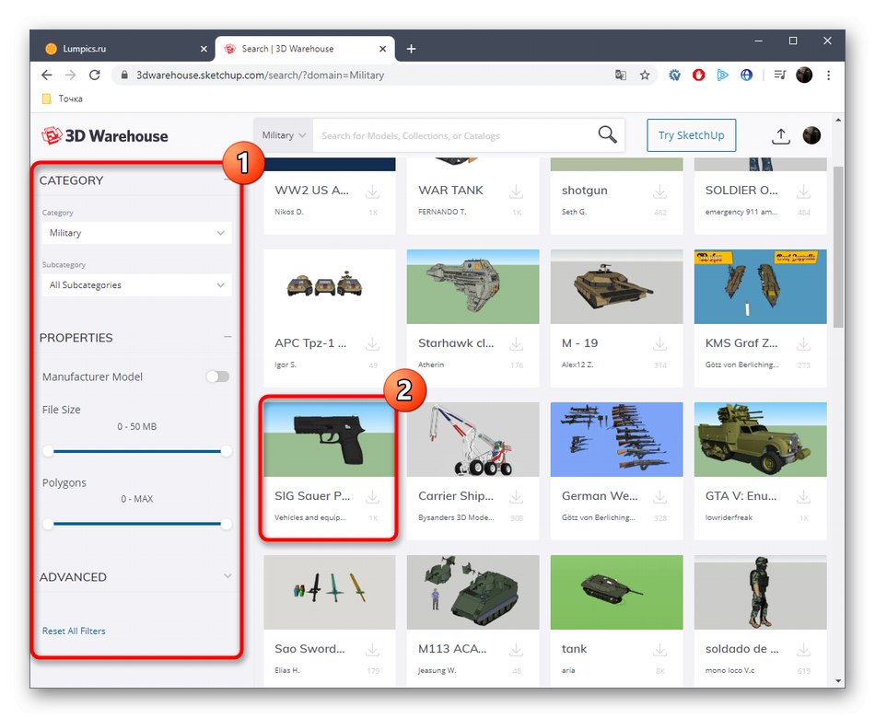Image resolution: width=875 pixels, height=718 pixels.
Task: Download the GTA V: Enu... model
Action: (803, 497)
